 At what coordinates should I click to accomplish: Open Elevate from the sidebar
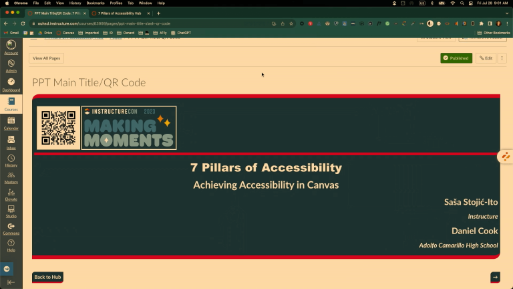coord(11,195)
